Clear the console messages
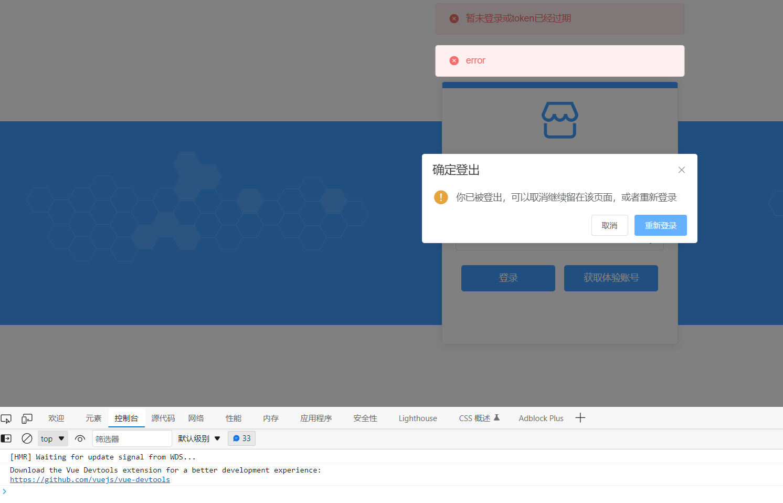The width and height of the screenshot is (783, 503). pos(27,438)
